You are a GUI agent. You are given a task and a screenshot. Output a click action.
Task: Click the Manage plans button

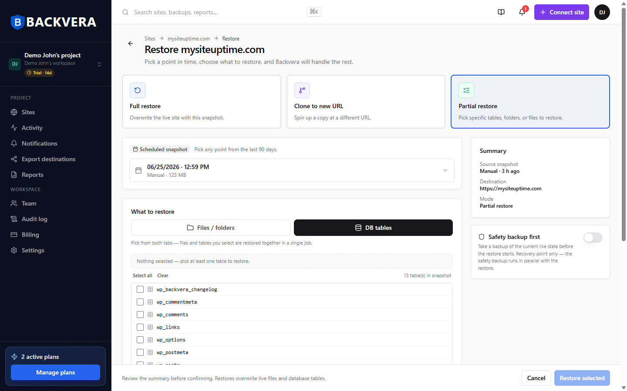click(55, 372)
